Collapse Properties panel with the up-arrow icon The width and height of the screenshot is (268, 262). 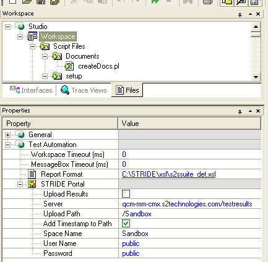click(250, 111)
